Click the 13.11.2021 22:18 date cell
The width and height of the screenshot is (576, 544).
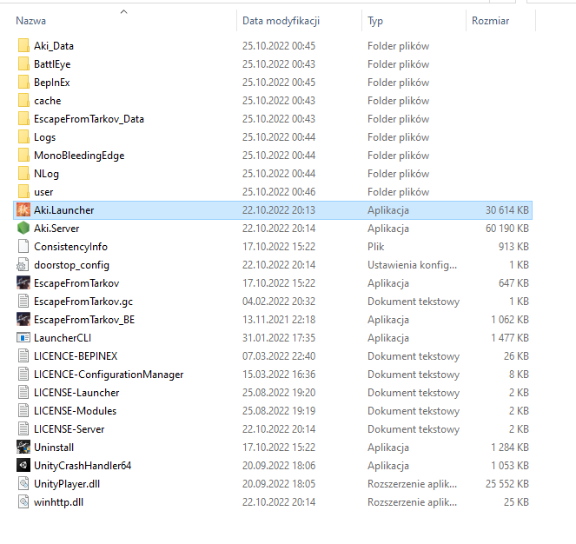pos(279,320)
